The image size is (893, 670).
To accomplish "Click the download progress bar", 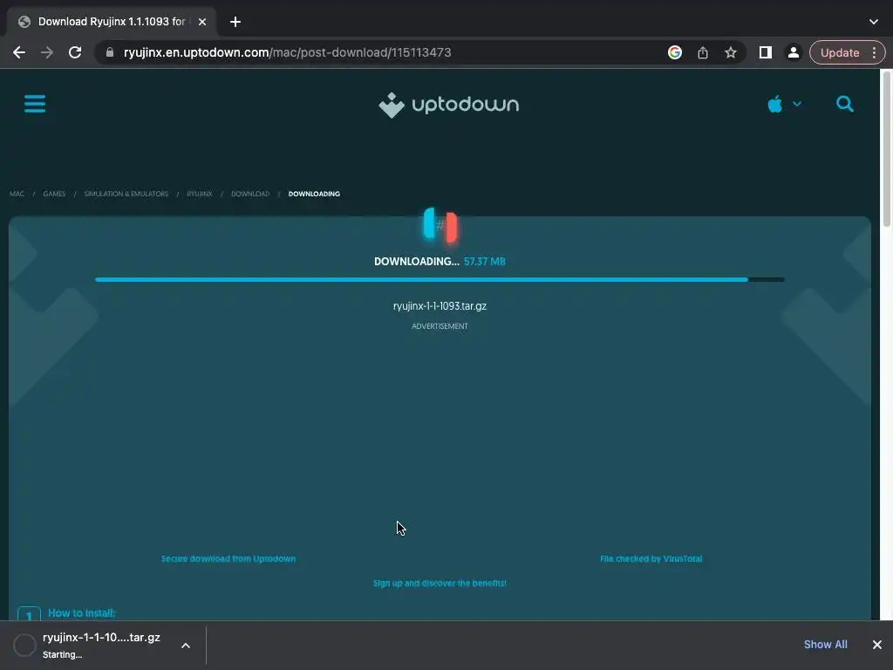I will coord(440,280).
